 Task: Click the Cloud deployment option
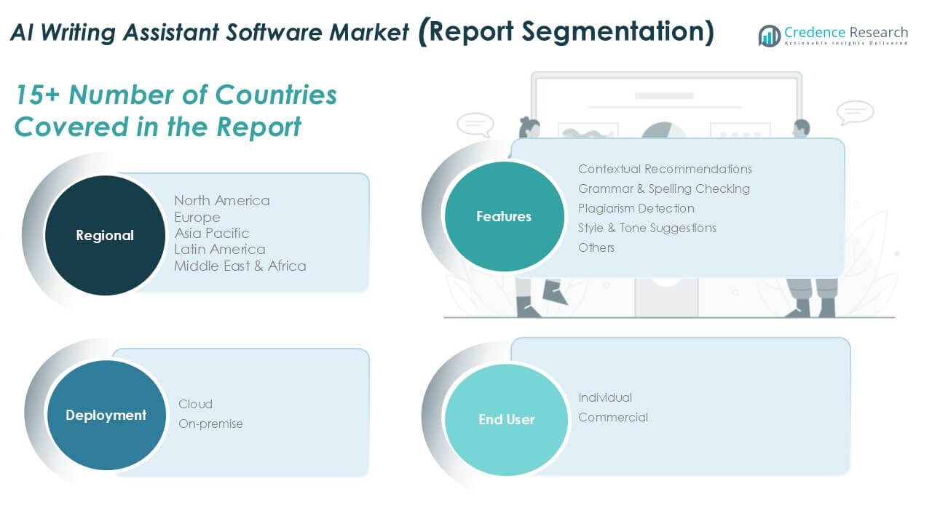pos(195,404)
